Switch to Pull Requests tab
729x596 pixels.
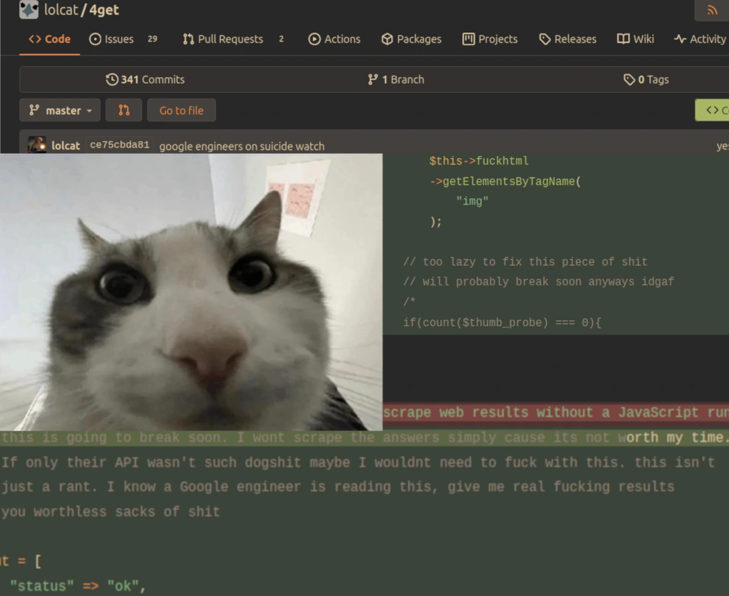click(x=224, y=39)
